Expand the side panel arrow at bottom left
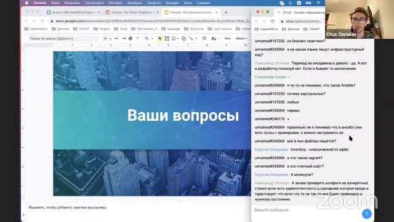Image resolution: width=394 pixels, height=222 pixels. (23, 215)
